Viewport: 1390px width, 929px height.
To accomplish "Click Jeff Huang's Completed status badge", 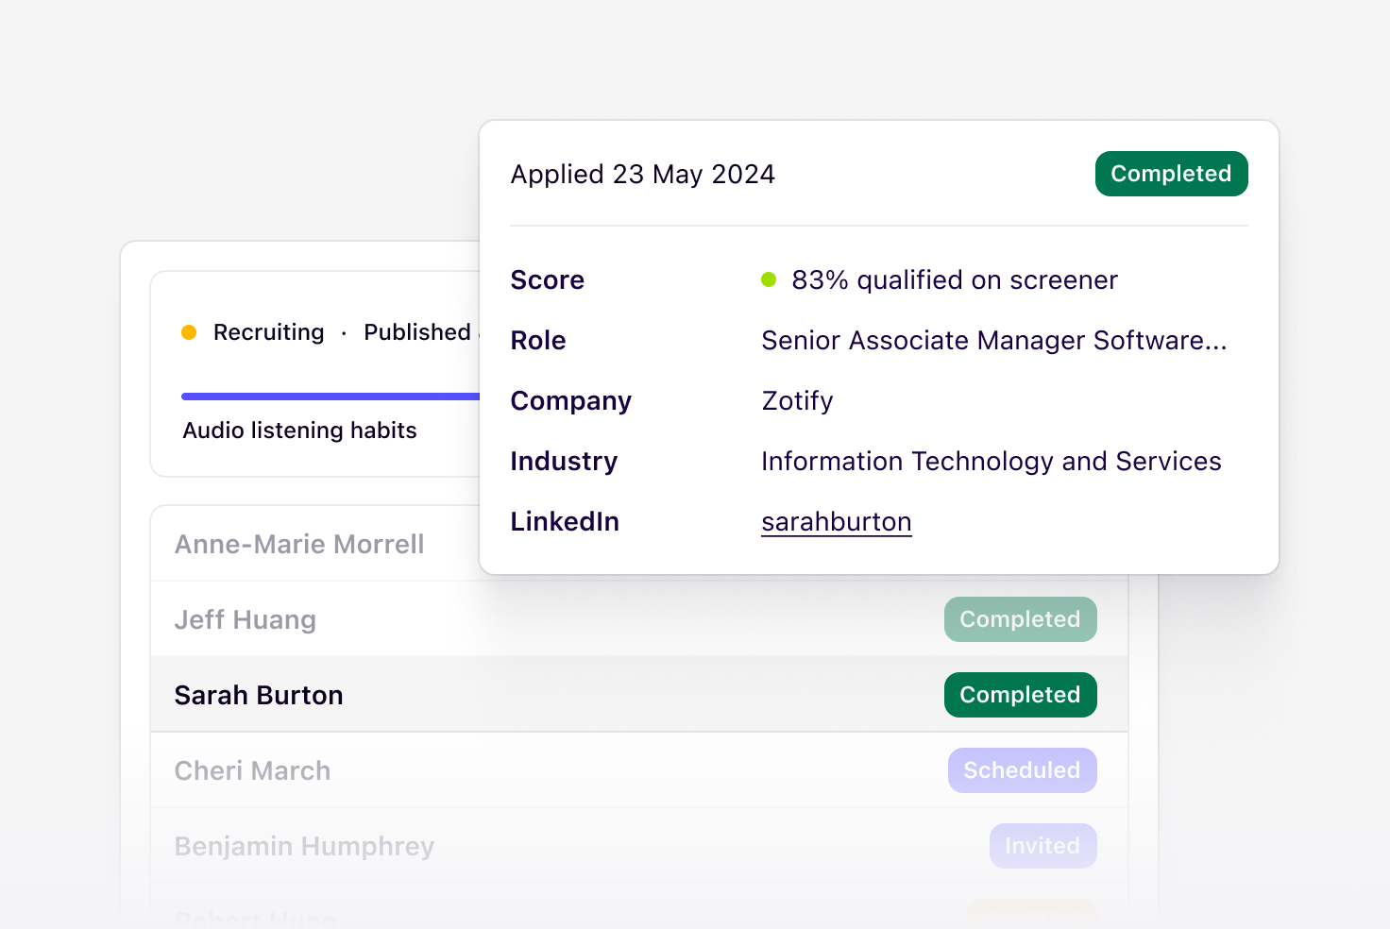I will [x=1020, y=619].
